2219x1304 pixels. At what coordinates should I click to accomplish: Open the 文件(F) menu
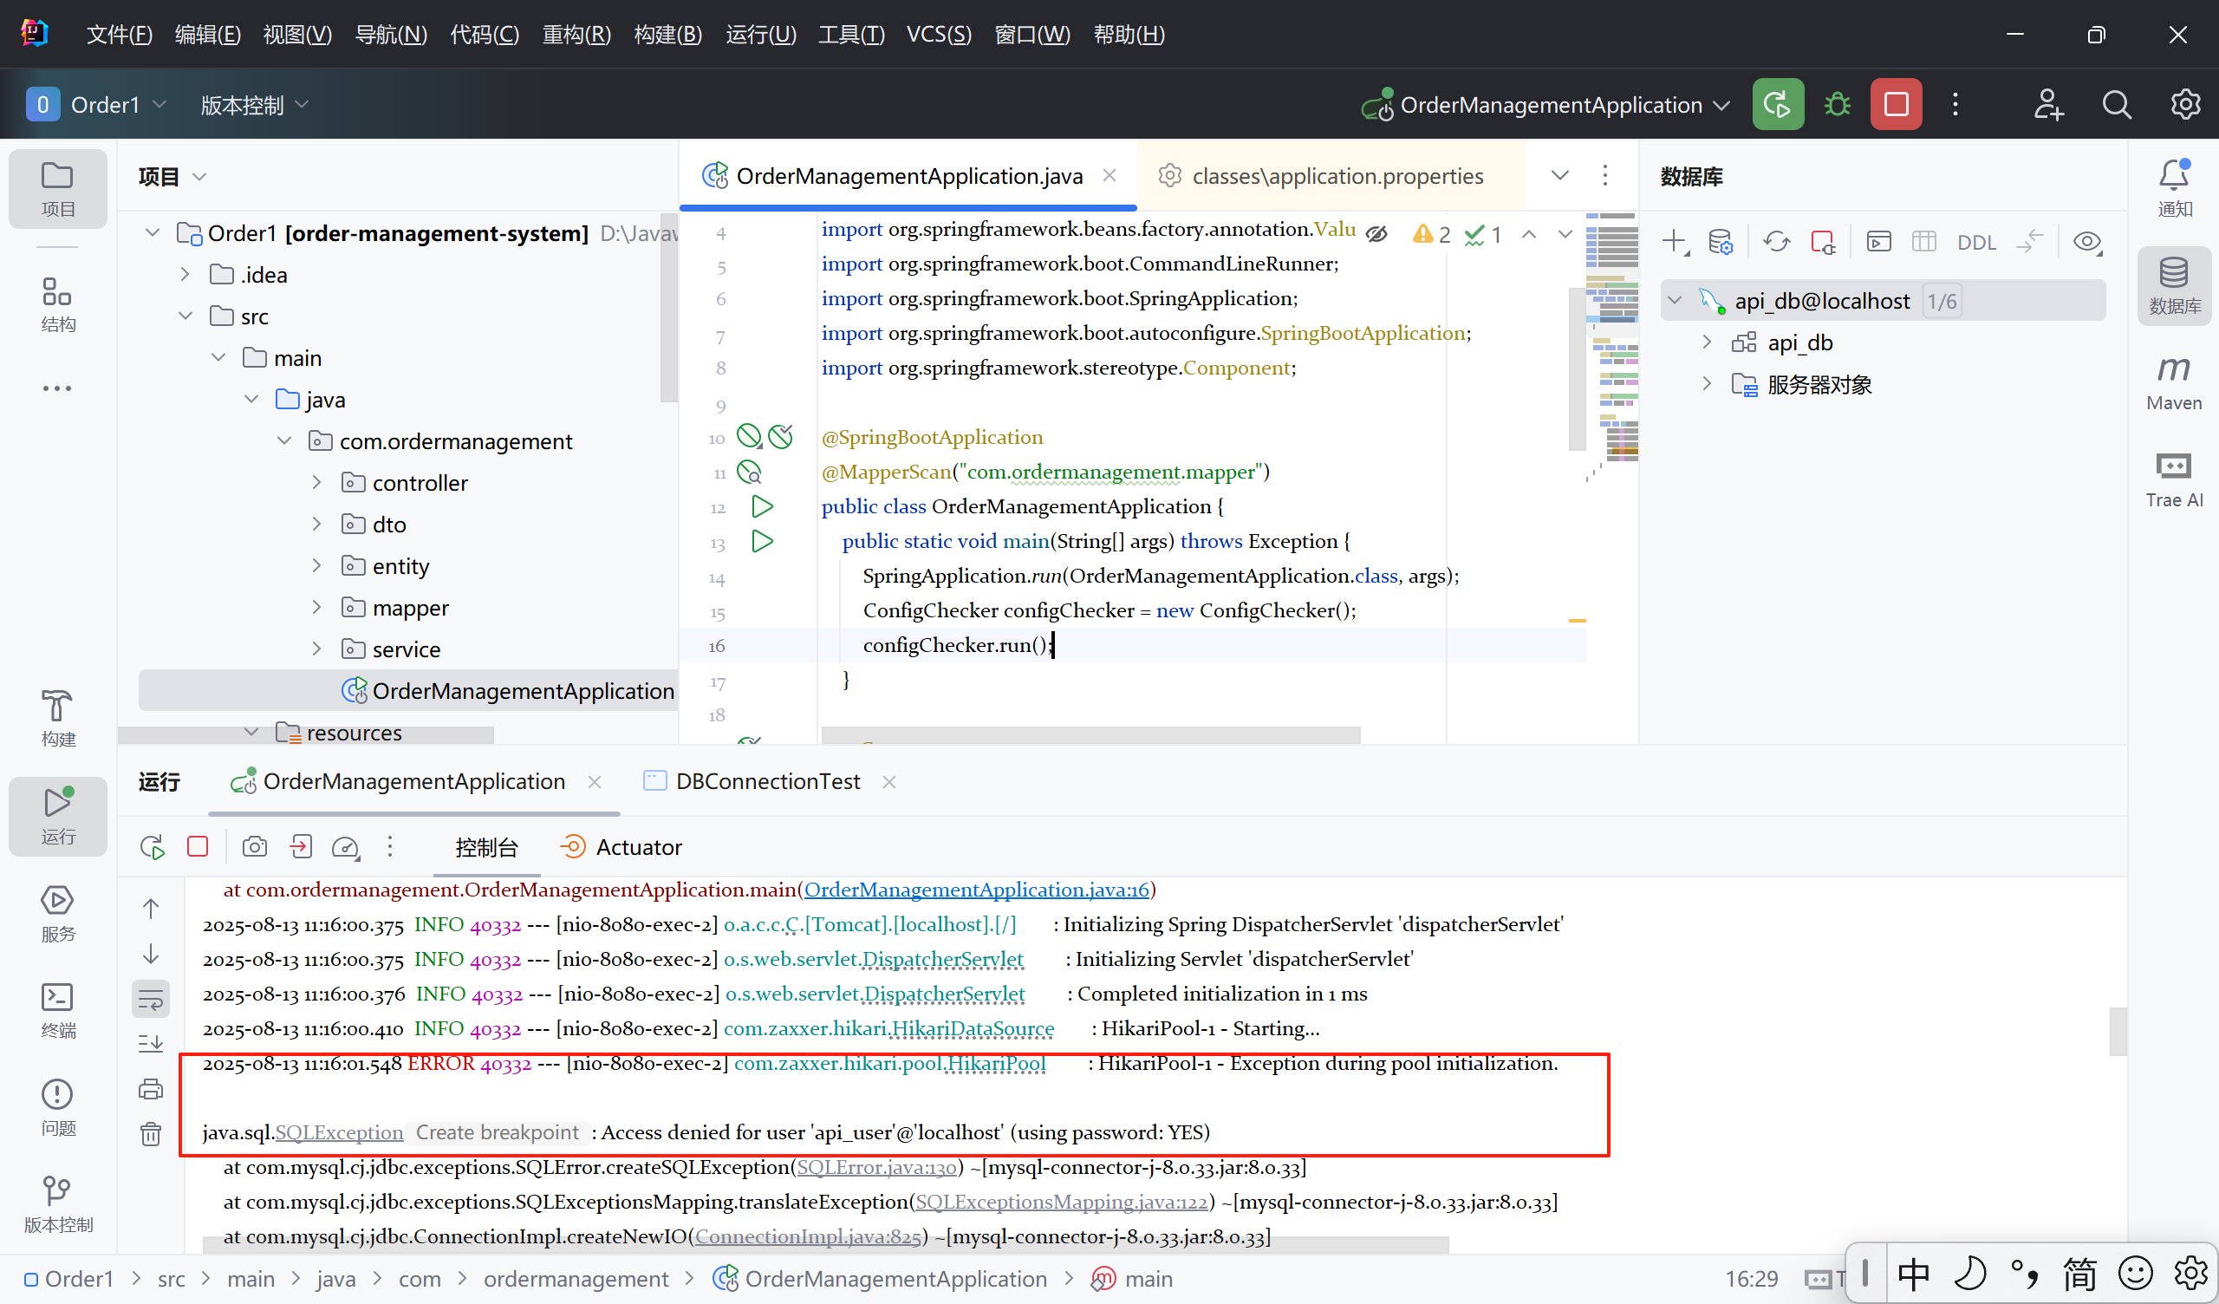tap(119, 35)
